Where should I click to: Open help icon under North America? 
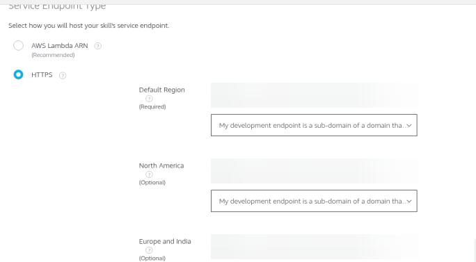(149, 174)
